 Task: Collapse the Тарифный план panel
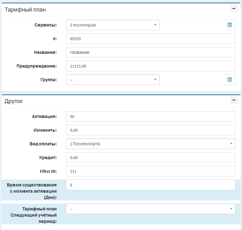tap(234, 9)
